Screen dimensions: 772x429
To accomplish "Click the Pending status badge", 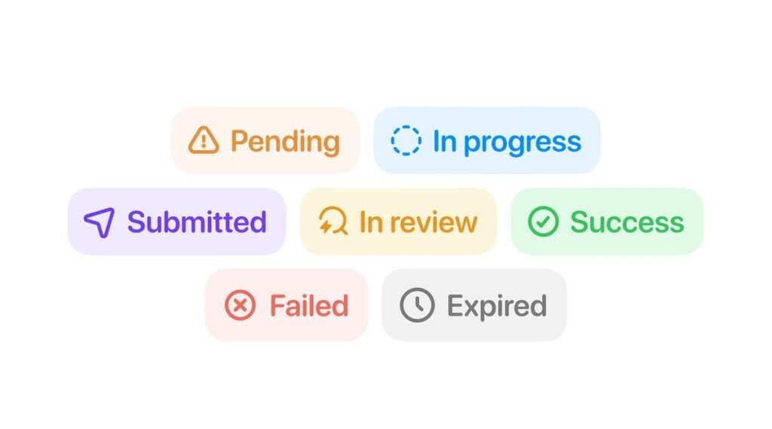I will [x=265, y=140].
